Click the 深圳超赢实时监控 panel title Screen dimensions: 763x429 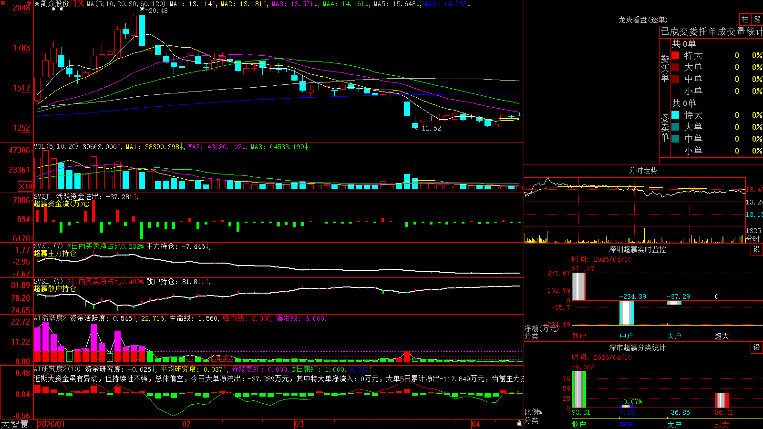(x=637, y=249)
